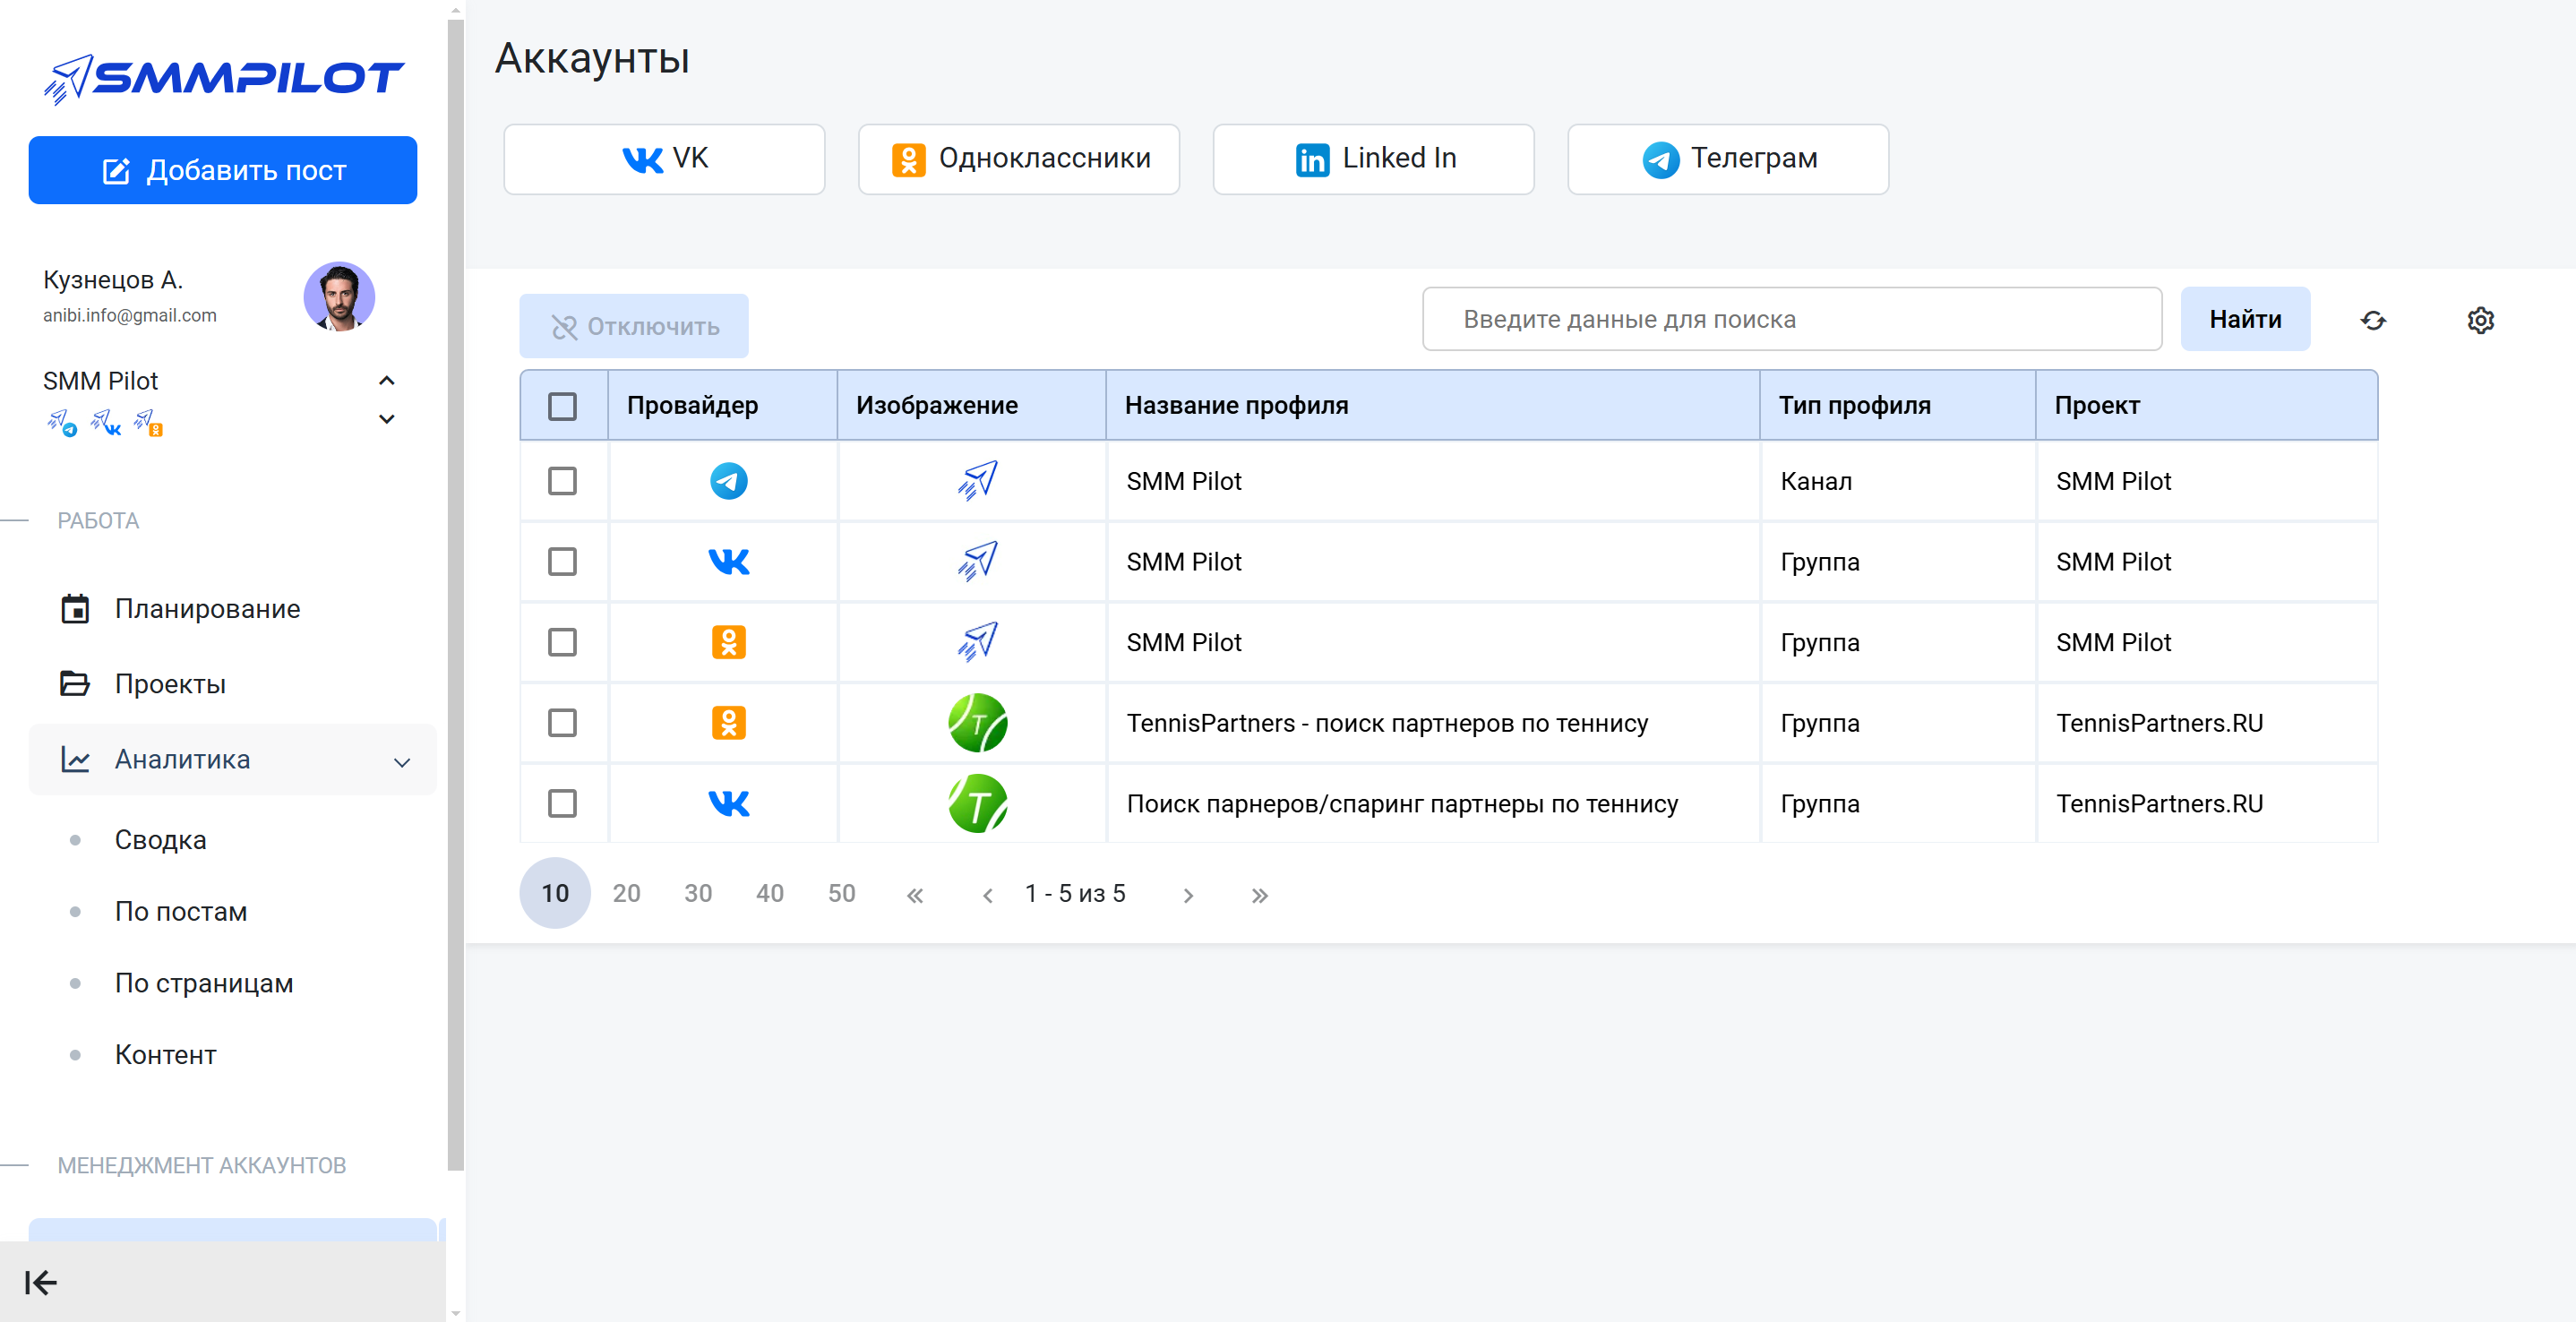The height and width of the screenshot is (1322, 2576).
Task: Connect a Телеграм account
Action: pyautogui.click(x=1727, y=159)
